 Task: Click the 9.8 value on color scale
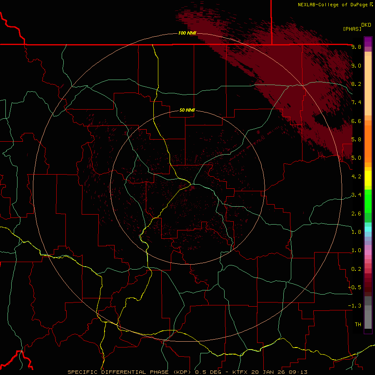point(356,47)
